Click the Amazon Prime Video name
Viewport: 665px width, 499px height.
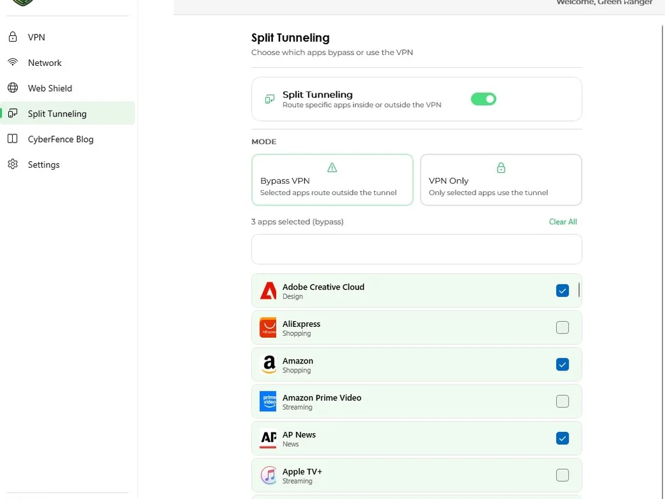point(322,397)
